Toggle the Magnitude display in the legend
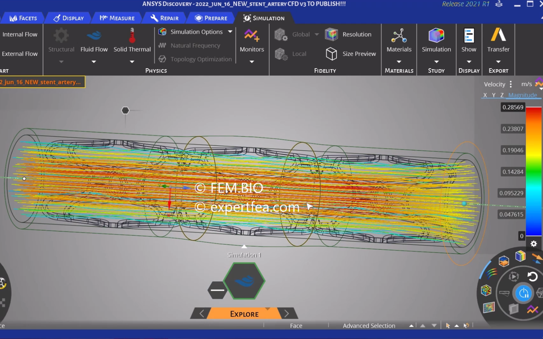543x339 pixels. 522,95
